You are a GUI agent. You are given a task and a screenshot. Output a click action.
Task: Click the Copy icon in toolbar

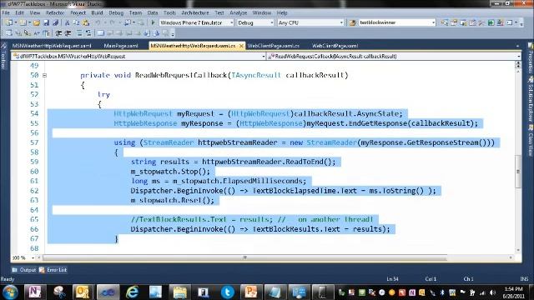tap(76, 22)
